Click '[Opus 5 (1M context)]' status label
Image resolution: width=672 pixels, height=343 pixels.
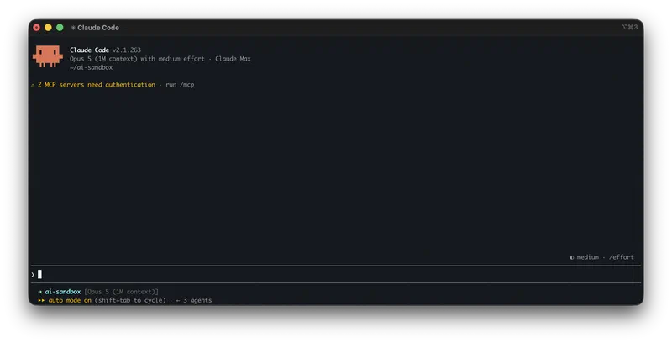[x=121, y=292]
